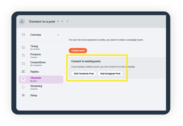This screenshot has width=183, height=126.
Task: Select the Products text label in sidebar
Action: click(36, 54)
